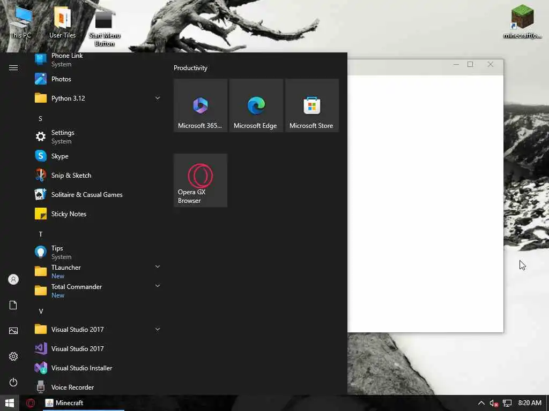Viewport: 549px width, 411px height.
Task: Launch Sticky Notes icon
Action: [x=41, y=214]
